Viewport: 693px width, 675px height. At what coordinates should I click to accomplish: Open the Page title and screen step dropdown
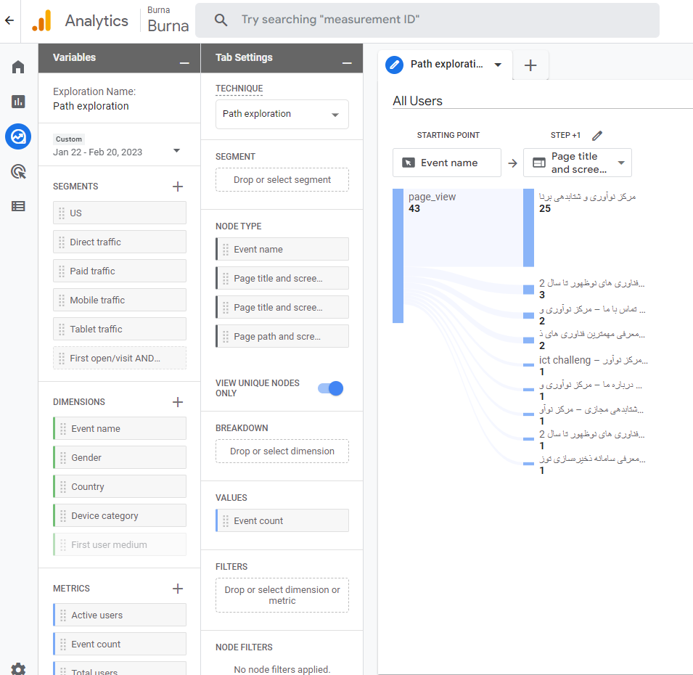pos(578,163)
